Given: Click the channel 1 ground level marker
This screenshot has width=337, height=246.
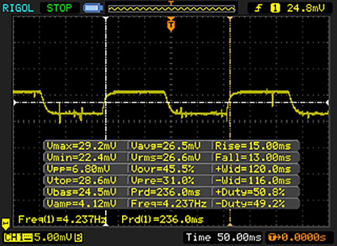Looking at the screenshot, I should (x=6, y=224).
